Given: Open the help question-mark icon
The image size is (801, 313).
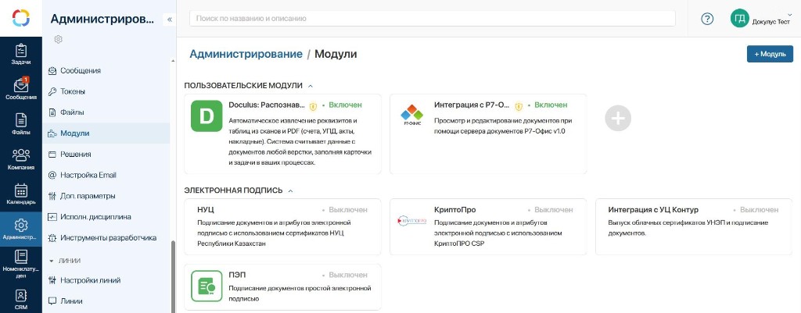Looking at the screenshot, I should point(707,19).
